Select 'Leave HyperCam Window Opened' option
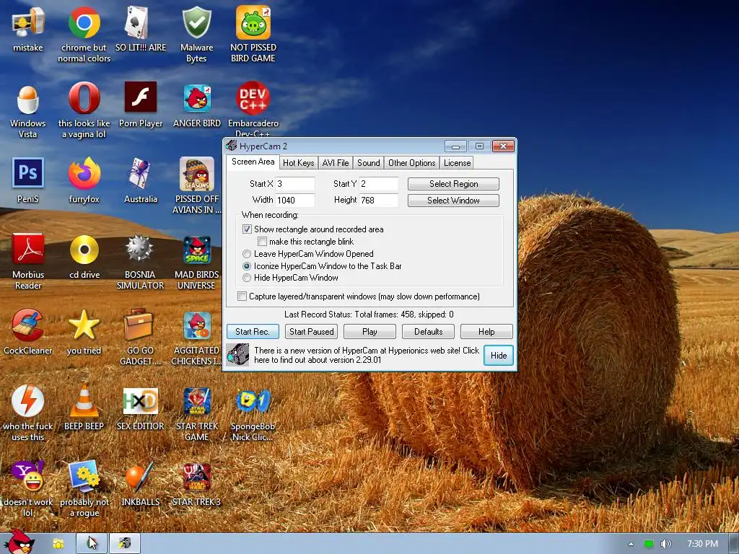Screen dimensions: 739x554 (x=247, y=254)
